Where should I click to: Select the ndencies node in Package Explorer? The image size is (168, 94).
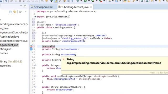point(5,66)
